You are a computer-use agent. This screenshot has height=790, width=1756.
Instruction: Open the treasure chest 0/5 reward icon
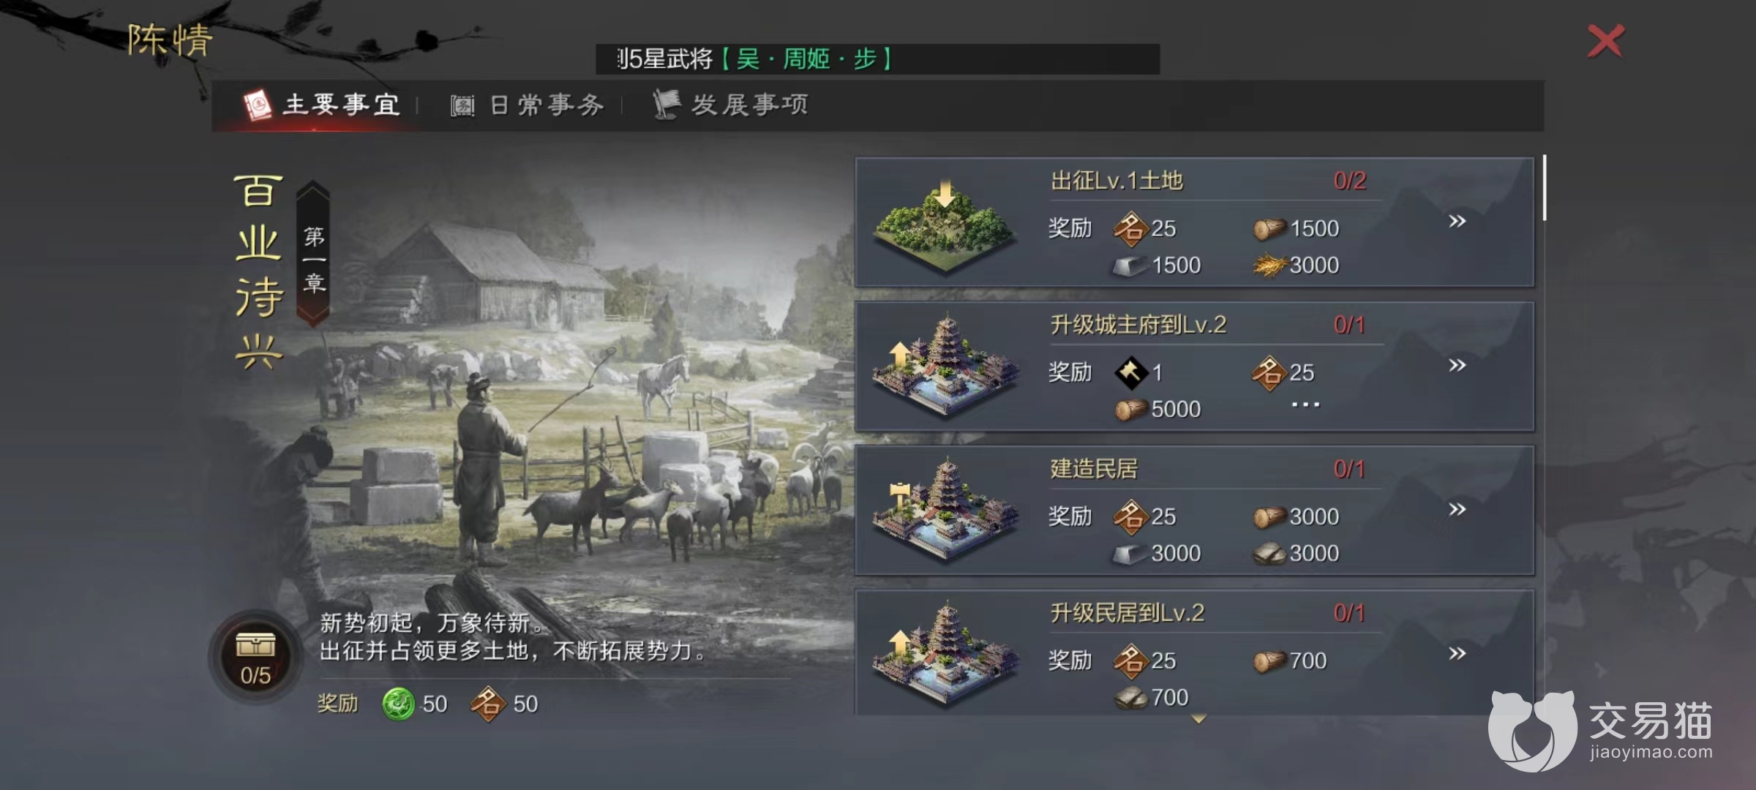click(x=255, y=656)
